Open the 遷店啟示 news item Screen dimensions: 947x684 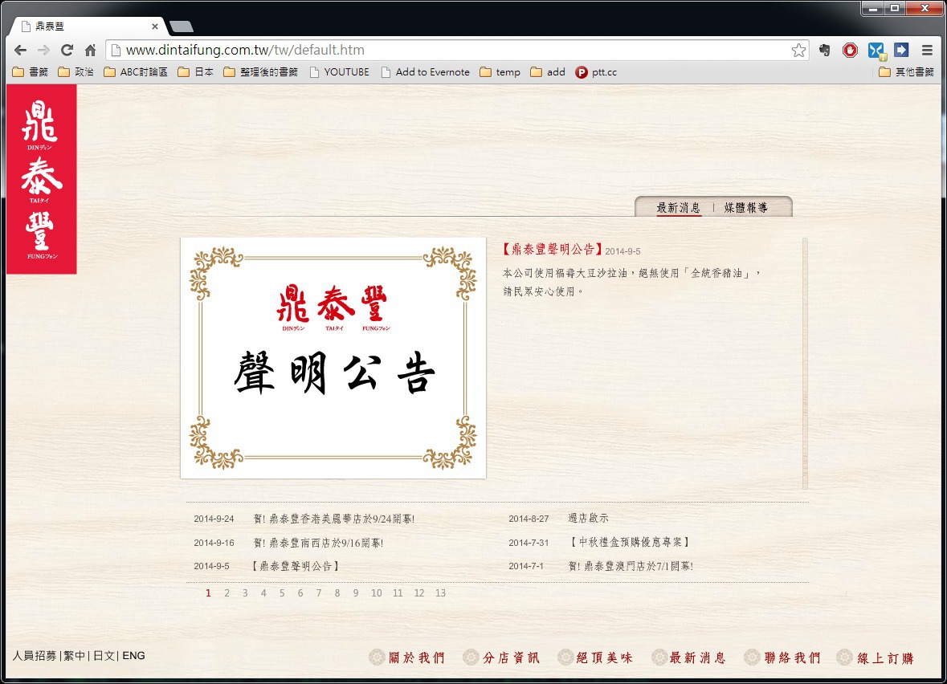pyautogui.click(x=588, y=518)
